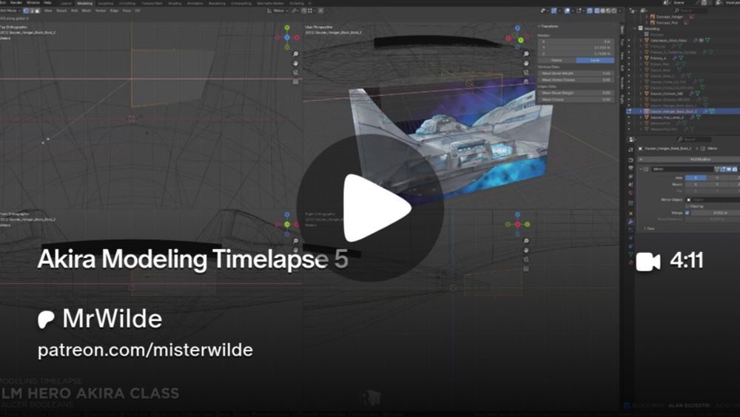Toggle viewport gizmos in the header
Image resolution: width=740 pixels, height=417 pixels.
pyautogui.click(x=555, y=10)
